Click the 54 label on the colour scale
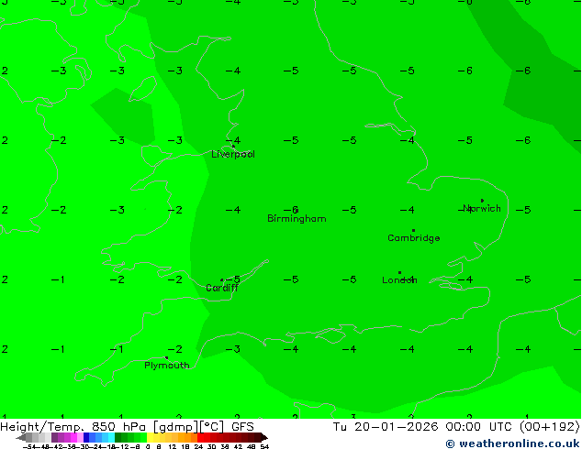 click(264, 446)
